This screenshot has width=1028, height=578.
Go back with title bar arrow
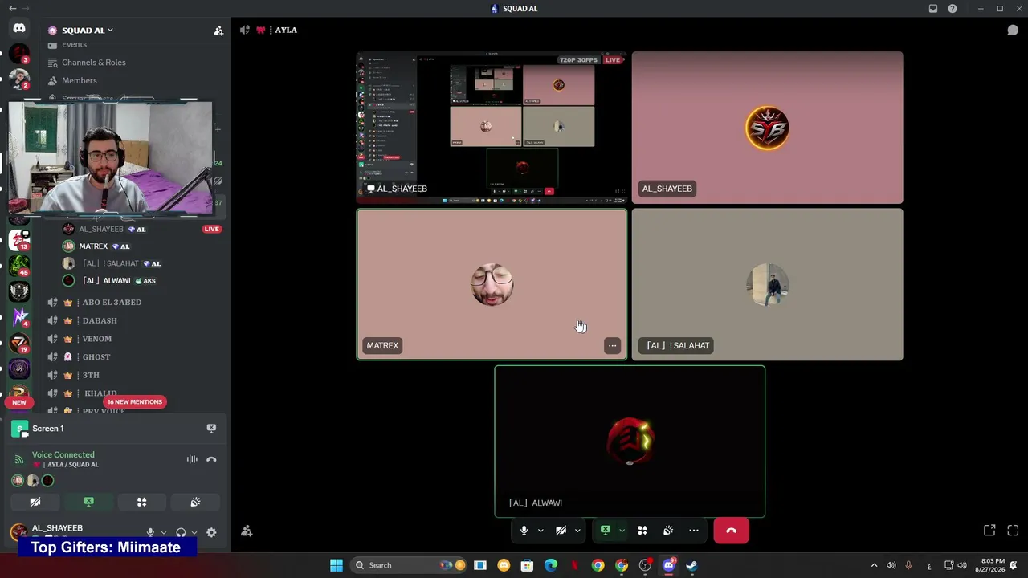point(12,9)
